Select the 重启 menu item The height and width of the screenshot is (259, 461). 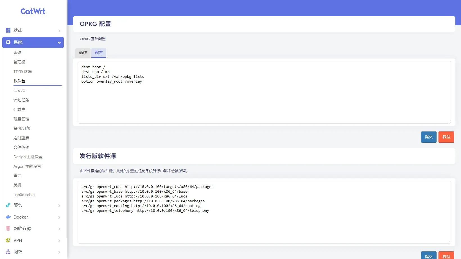pos(17,176)
